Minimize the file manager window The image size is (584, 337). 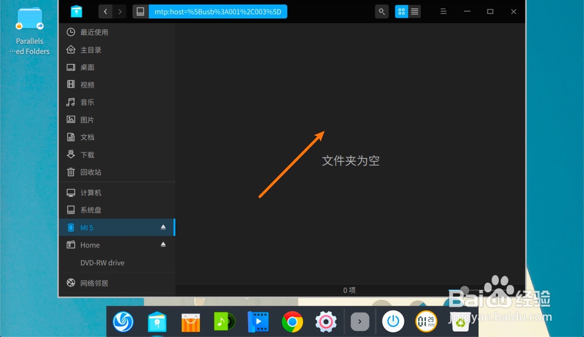coord(467,12)
